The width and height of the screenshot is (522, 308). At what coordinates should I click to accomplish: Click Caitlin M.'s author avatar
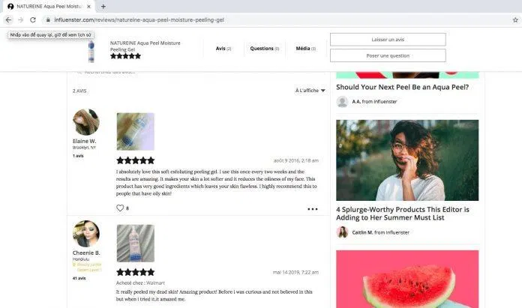click(x=342, y=232)
